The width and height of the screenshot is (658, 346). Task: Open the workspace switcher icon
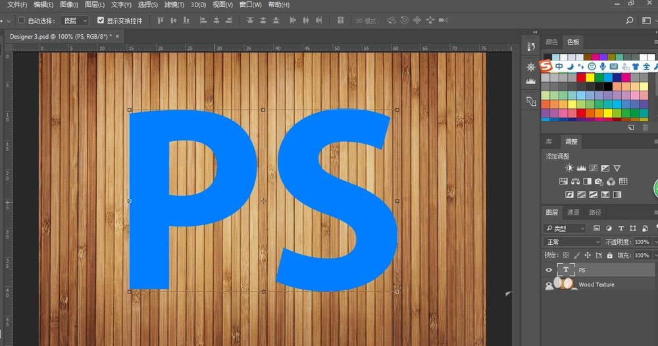646,20
